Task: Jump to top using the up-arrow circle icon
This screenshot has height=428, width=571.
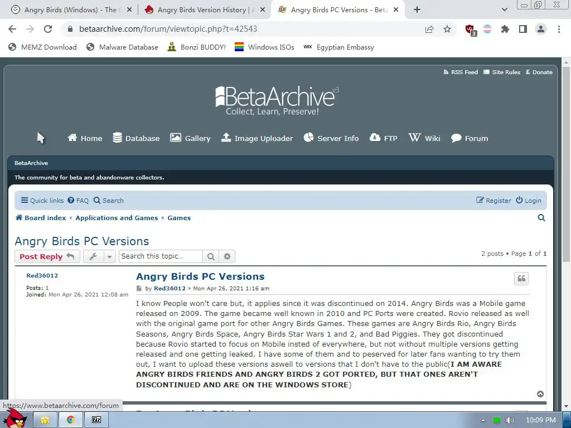Action: click(540, 394)
